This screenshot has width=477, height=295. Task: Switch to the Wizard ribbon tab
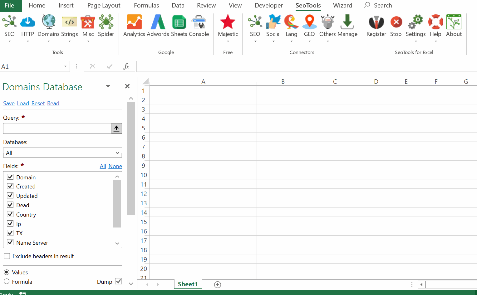click(x=342, y=6)
